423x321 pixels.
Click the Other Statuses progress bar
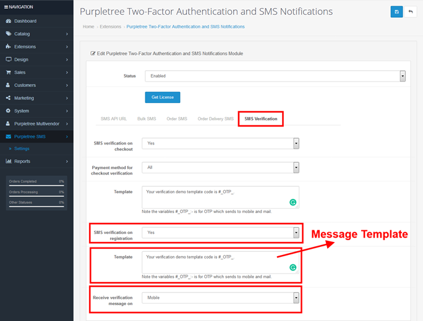(36, 207)
